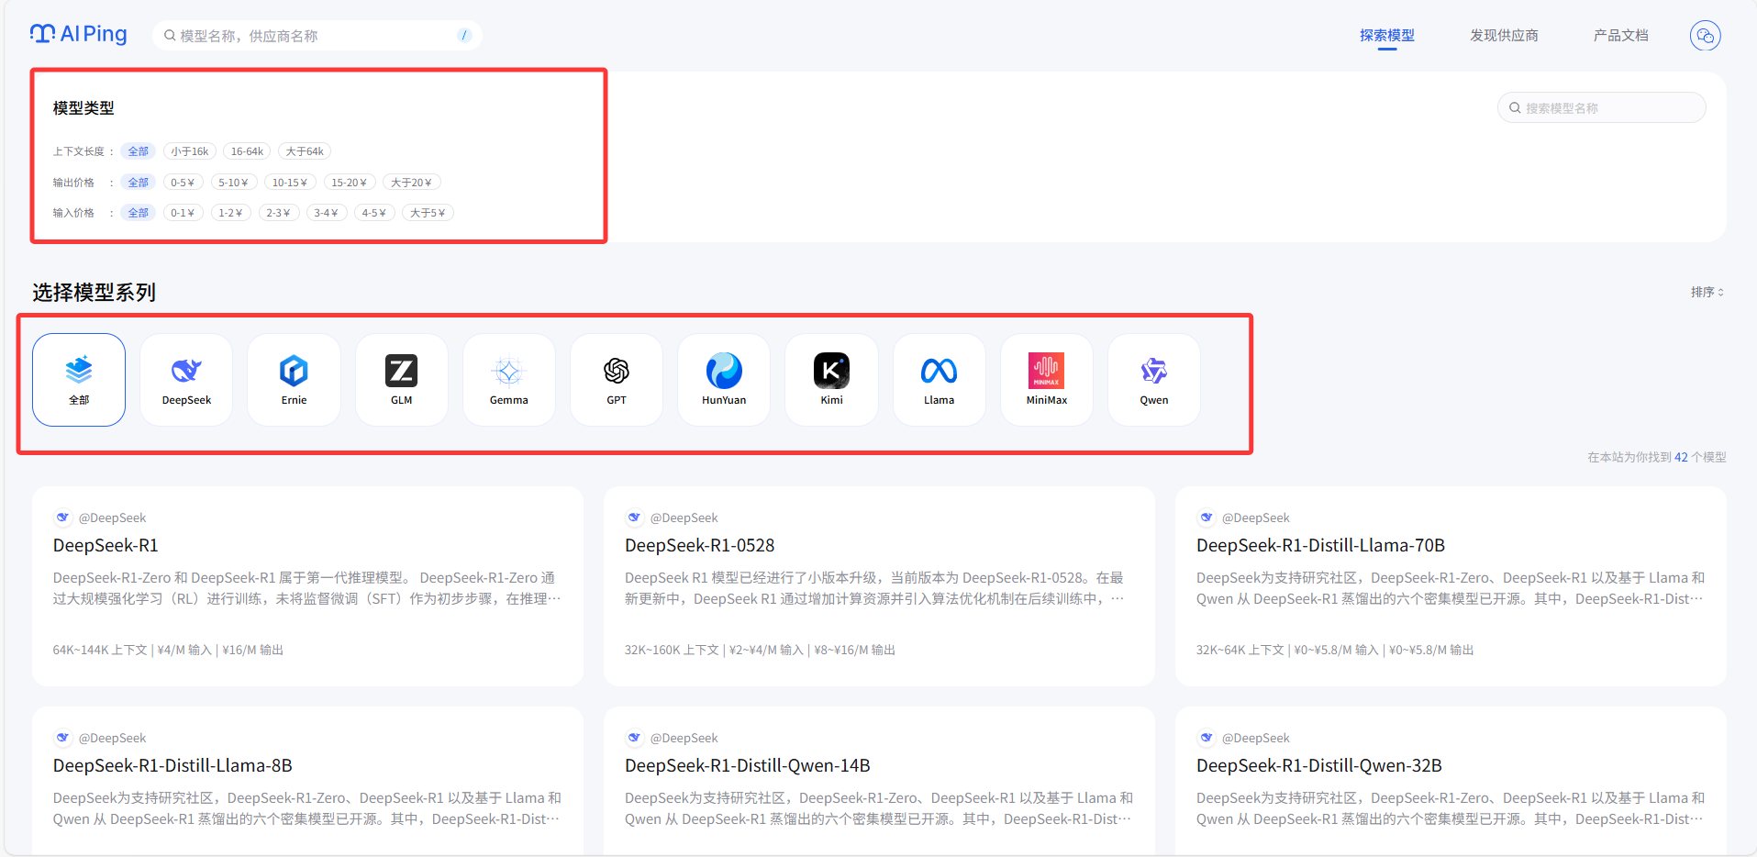1757x857 pixels.
Task: Open the WeChat contact icon in header
Action: click(1705, 36)
